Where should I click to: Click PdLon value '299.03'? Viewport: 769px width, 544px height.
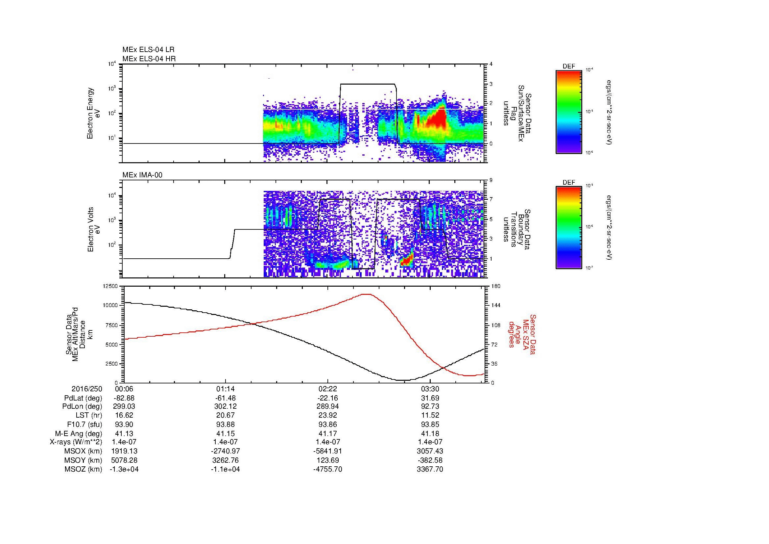[124, 406]
